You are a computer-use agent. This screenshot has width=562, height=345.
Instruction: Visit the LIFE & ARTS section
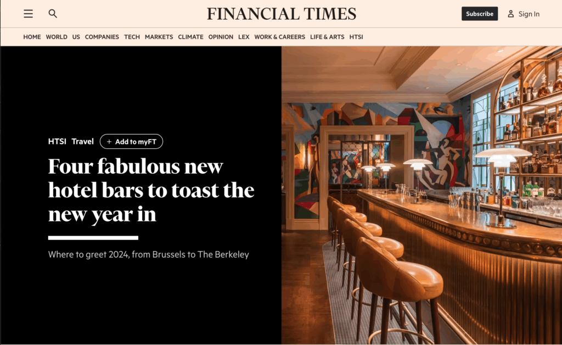[x=327, y=37]
